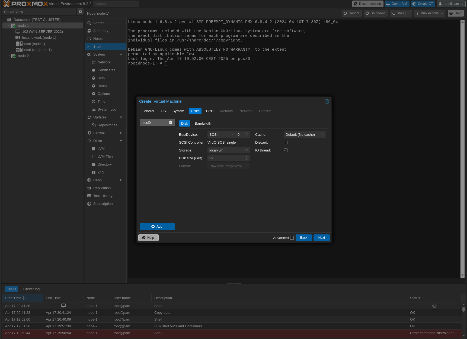Open the Bandwidth tab for scsi0

coord(203,123)
